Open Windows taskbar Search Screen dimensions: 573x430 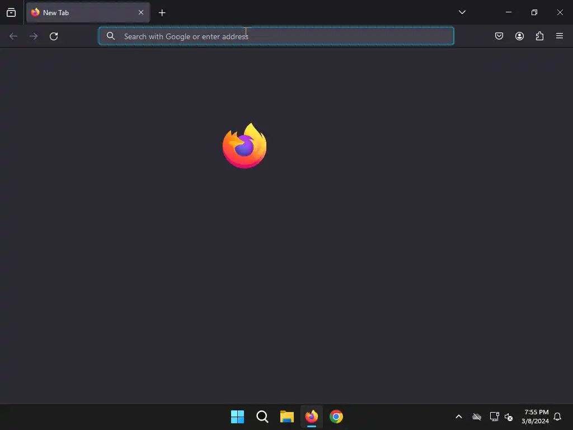click(x=262, y=417)
